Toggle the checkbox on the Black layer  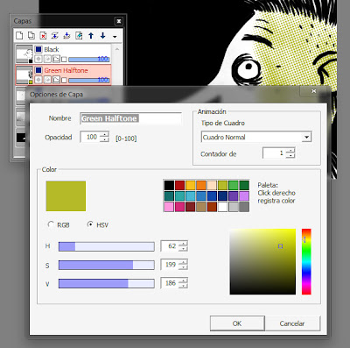64,60
